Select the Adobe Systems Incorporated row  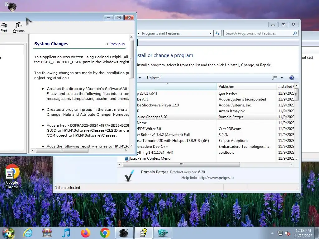(x=216, y=99)
